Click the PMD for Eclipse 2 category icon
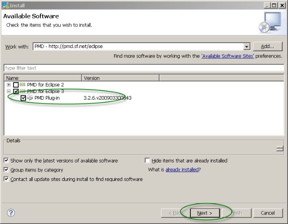288x224 pixels. (22, 84)
